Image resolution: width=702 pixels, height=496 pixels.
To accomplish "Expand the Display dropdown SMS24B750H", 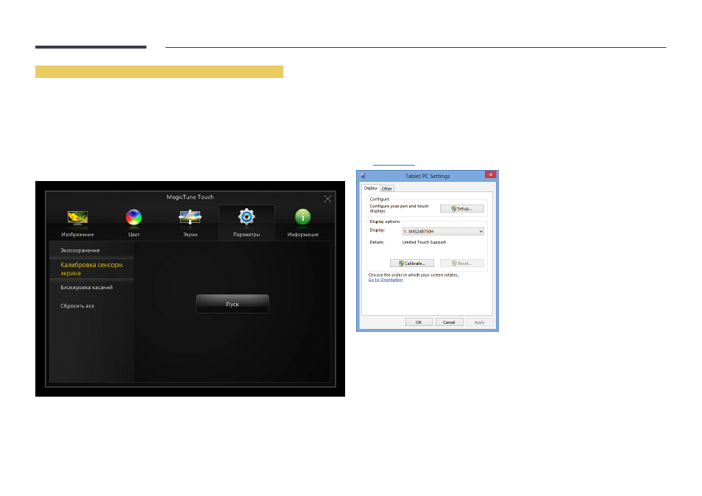I will 443,231.
